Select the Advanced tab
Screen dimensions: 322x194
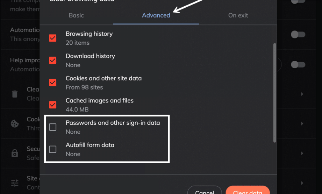click(156, 15)
